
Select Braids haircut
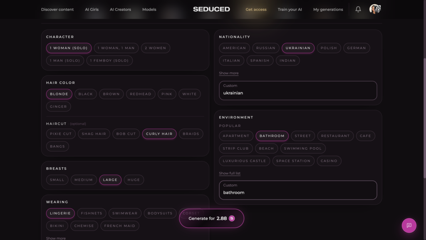[191, 134]
